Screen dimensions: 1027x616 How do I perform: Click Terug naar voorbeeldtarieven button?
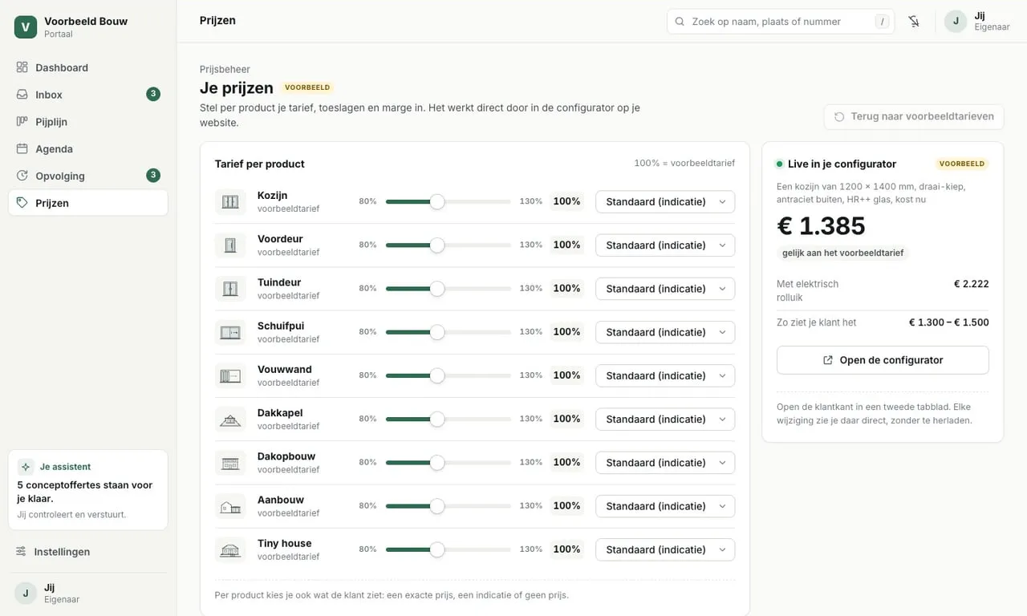click(914, 116)
